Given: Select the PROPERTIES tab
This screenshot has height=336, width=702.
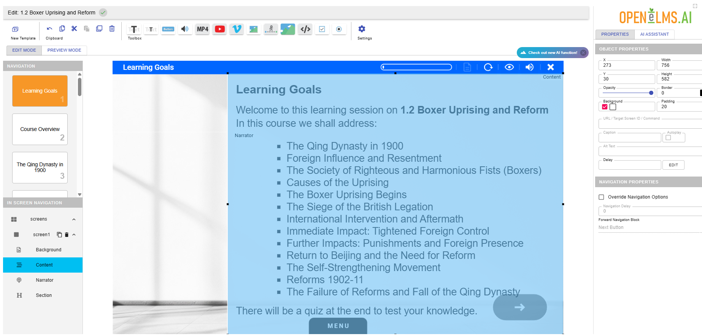Looking at the screenshot, I should point(615,34).
